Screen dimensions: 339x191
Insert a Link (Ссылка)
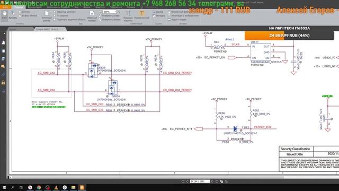(158, 12)
